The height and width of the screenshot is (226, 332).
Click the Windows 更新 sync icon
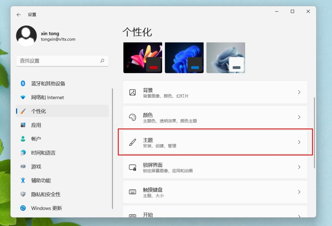pos(23,208)
